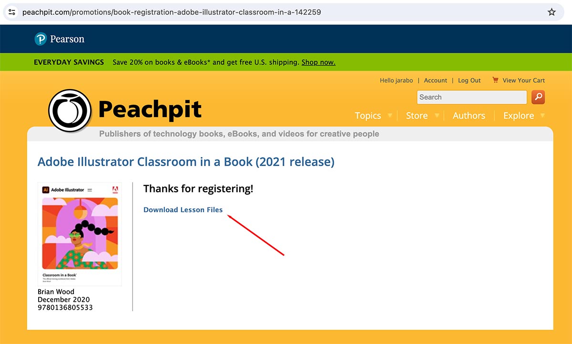
Task: Click the bookmark star icon
Action: (x=552, y=12)
